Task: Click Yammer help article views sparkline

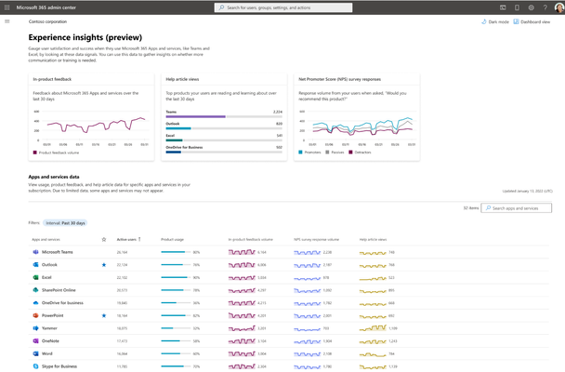Action: (373, 328)
